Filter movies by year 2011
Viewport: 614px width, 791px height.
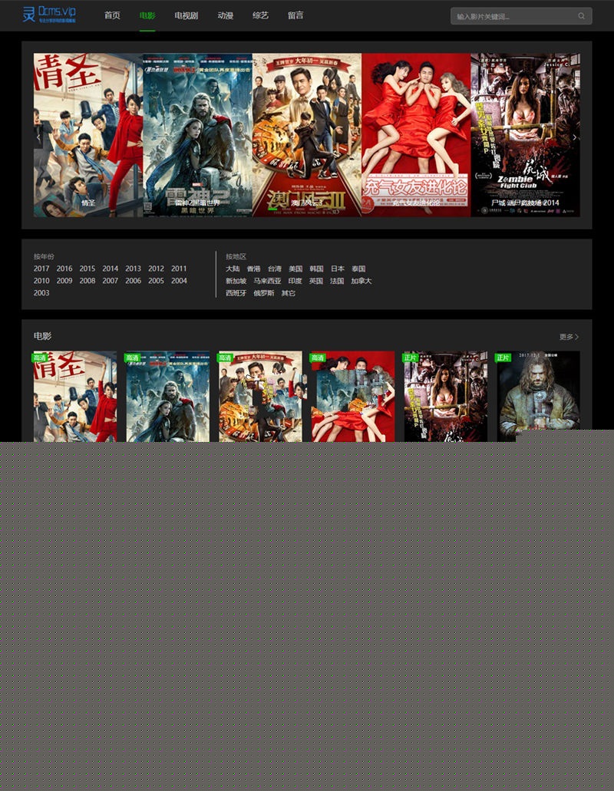(179, 269)
